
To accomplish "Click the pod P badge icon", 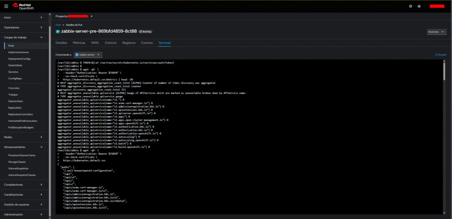I will coord(58,31).
